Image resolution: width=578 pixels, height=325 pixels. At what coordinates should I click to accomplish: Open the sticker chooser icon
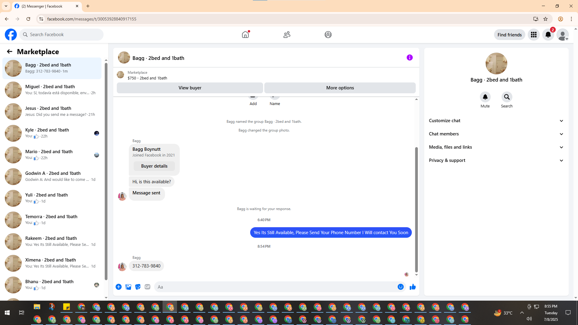click(138, 287)
